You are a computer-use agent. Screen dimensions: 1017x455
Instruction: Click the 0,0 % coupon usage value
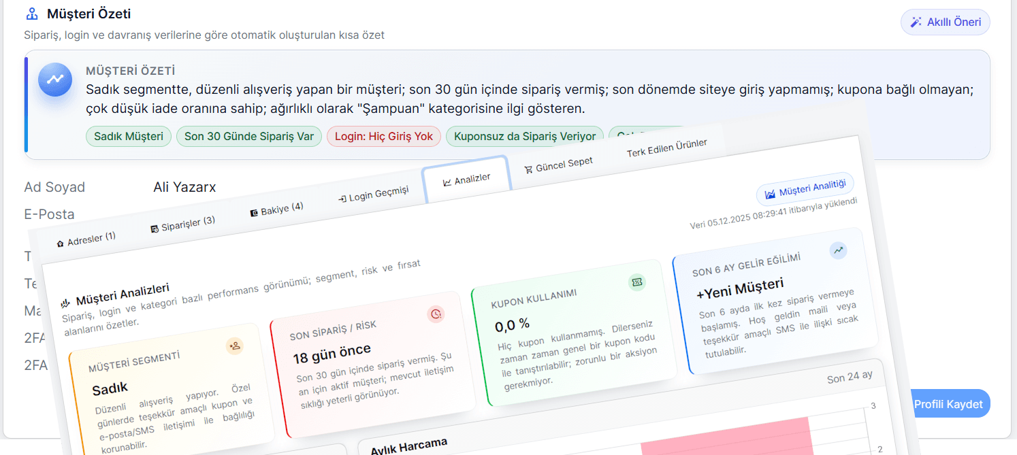click(513, 326)
